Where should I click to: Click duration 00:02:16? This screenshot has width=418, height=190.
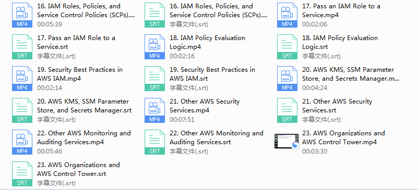point(182,56)
